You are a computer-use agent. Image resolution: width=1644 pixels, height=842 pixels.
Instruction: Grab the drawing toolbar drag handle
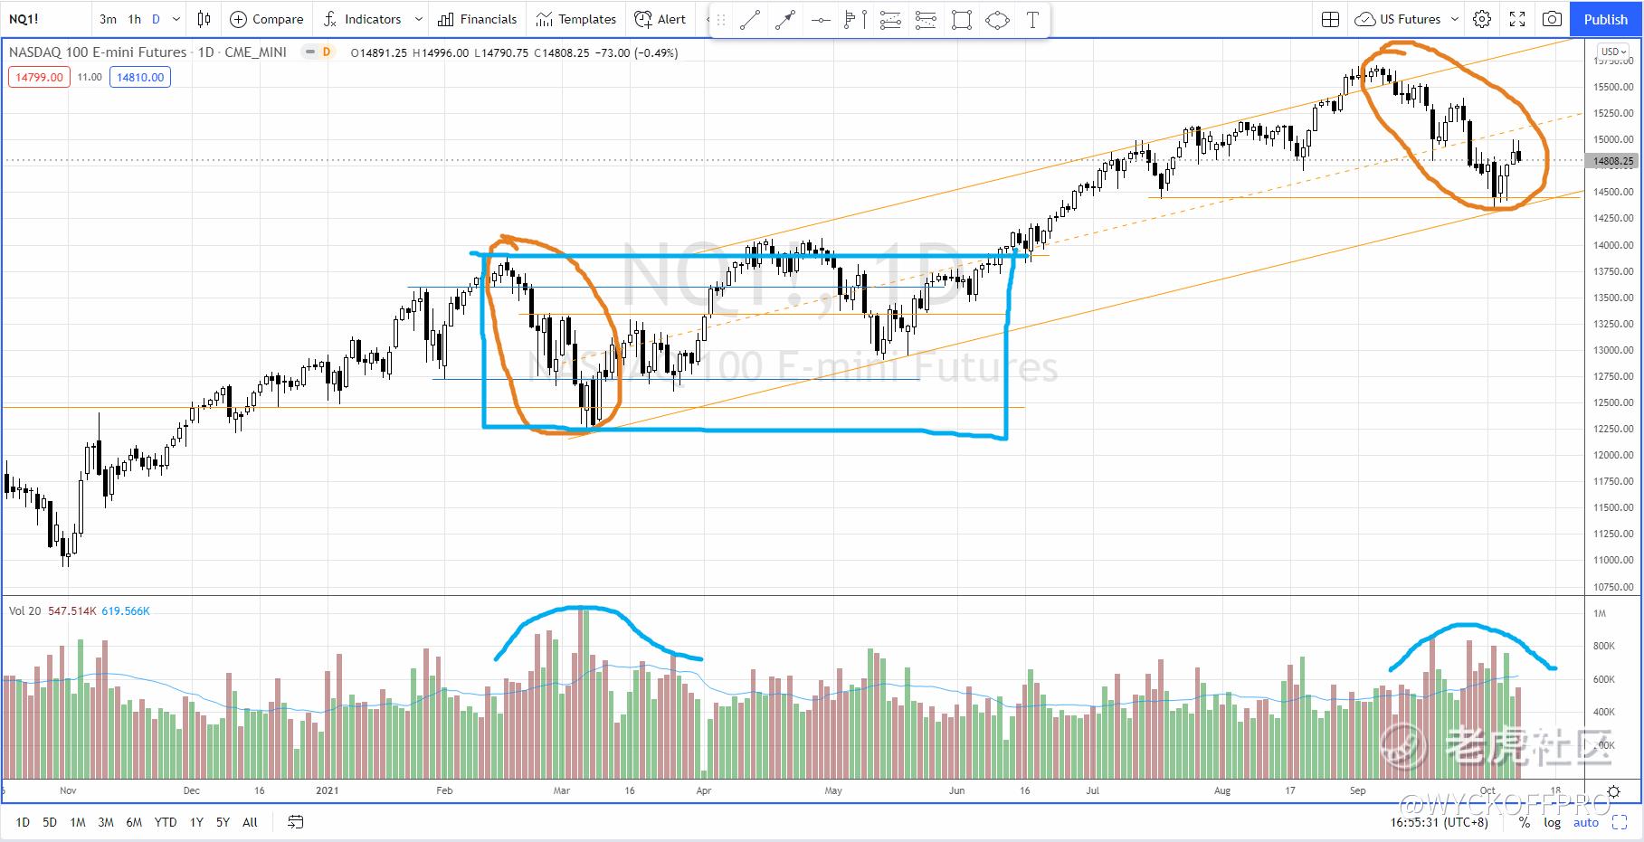721,20
